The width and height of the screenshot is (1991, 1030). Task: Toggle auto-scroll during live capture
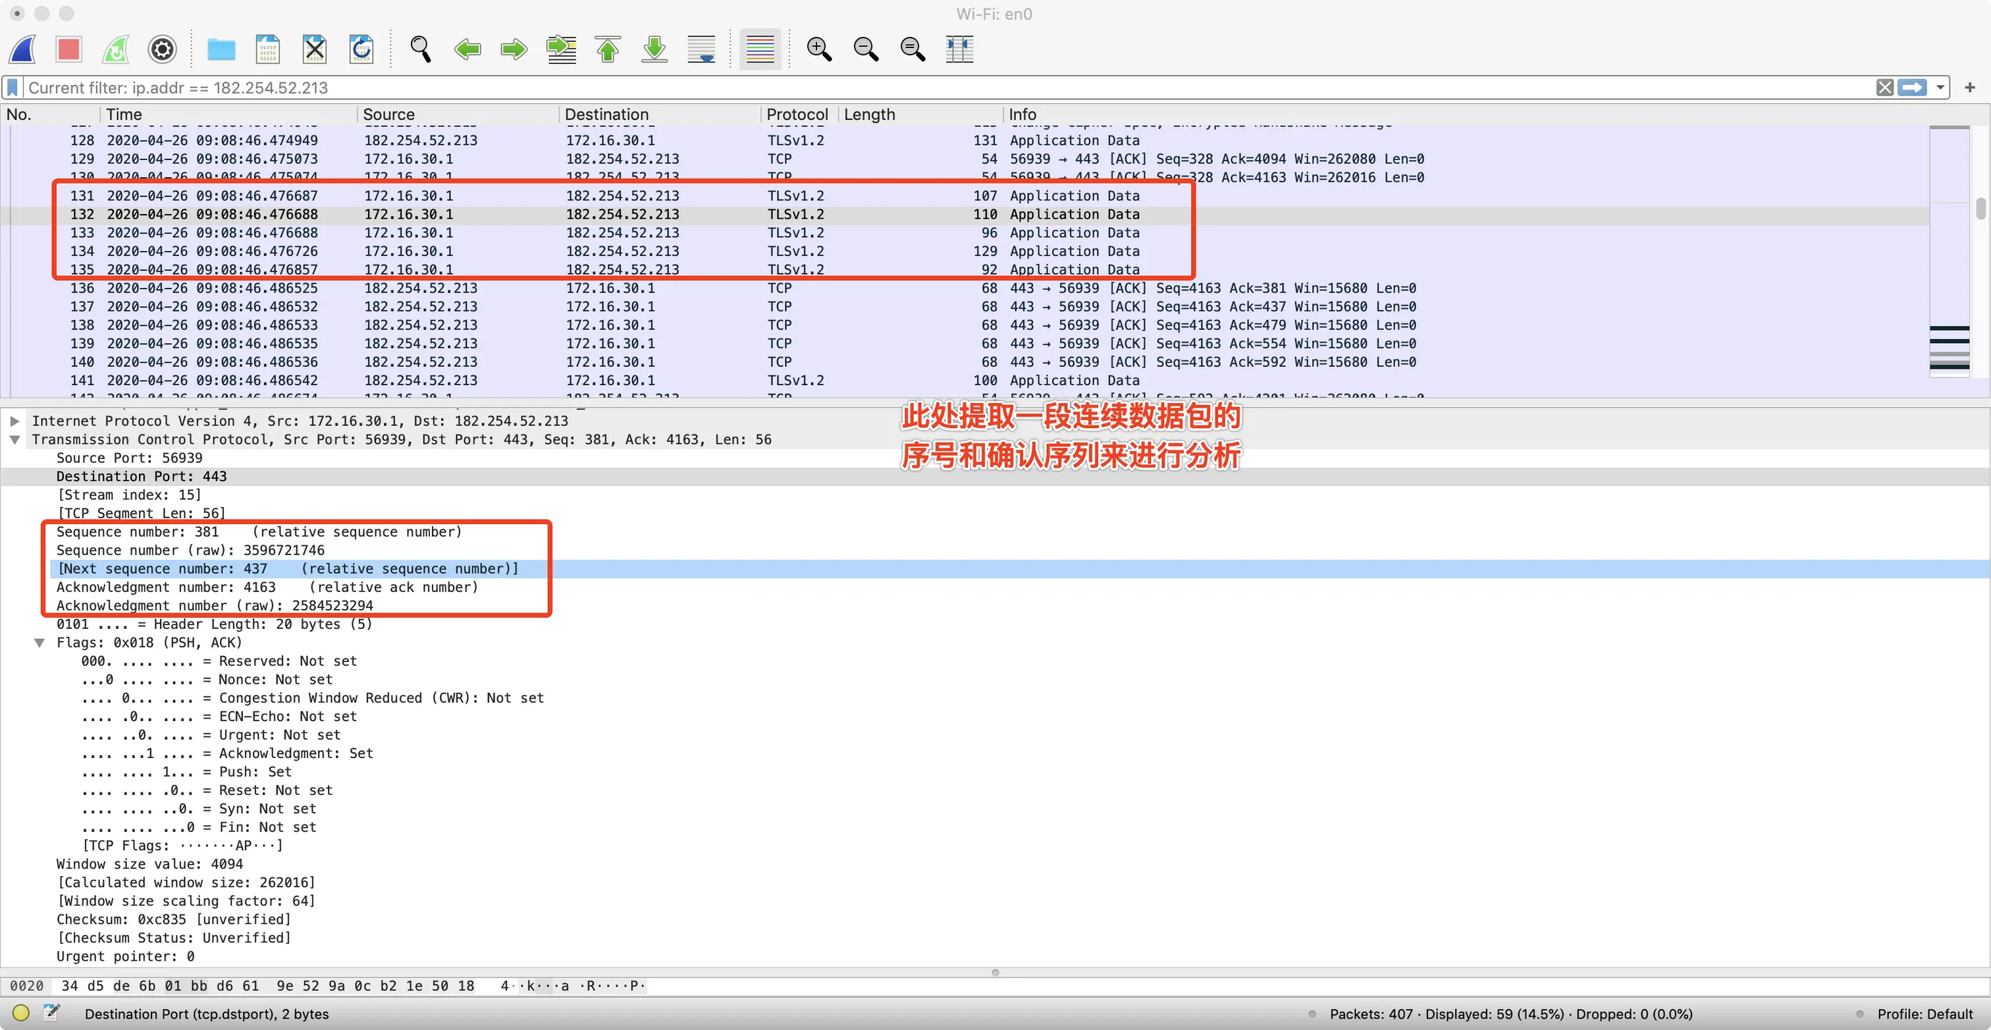[702, 49]
